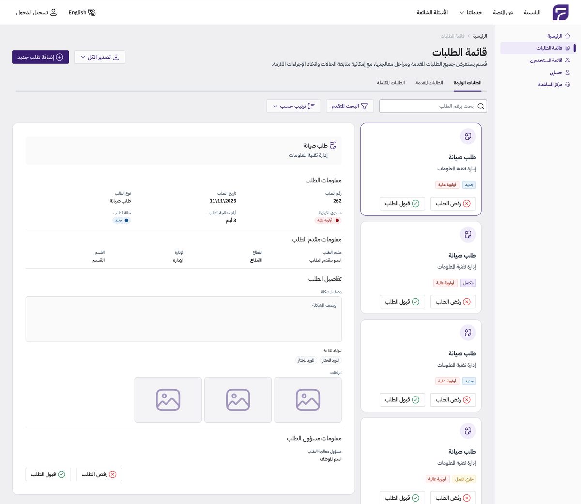Click the magnifier icon in the search box

coord(481,107)
